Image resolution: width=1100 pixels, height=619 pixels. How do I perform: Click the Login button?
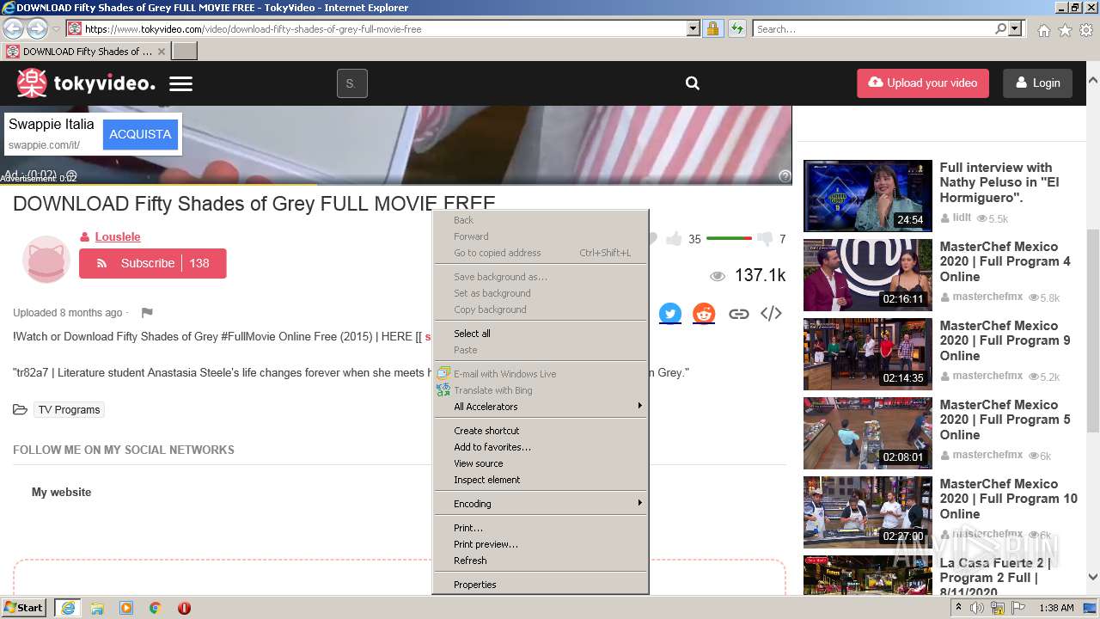pos(1037,83)
